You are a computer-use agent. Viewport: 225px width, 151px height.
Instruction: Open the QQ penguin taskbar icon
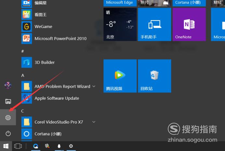[x=59, y=146]
